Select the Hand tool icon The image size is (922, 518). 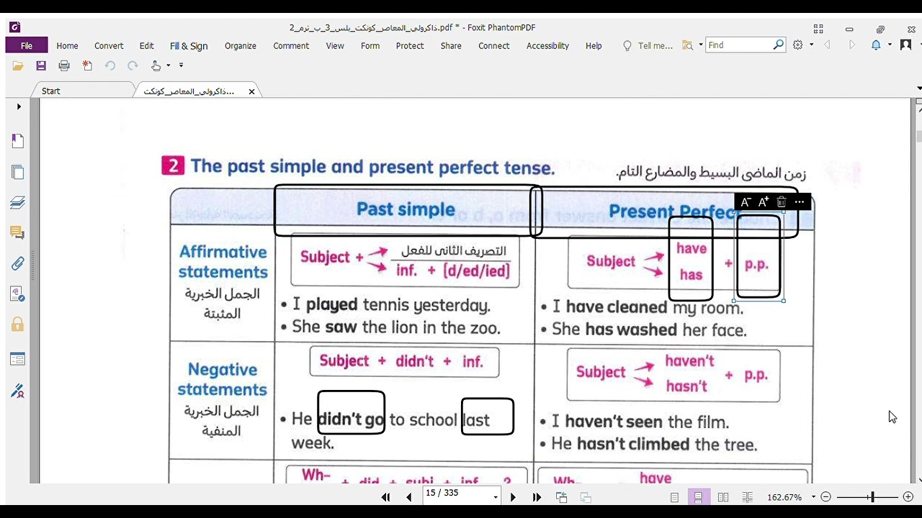156,65
